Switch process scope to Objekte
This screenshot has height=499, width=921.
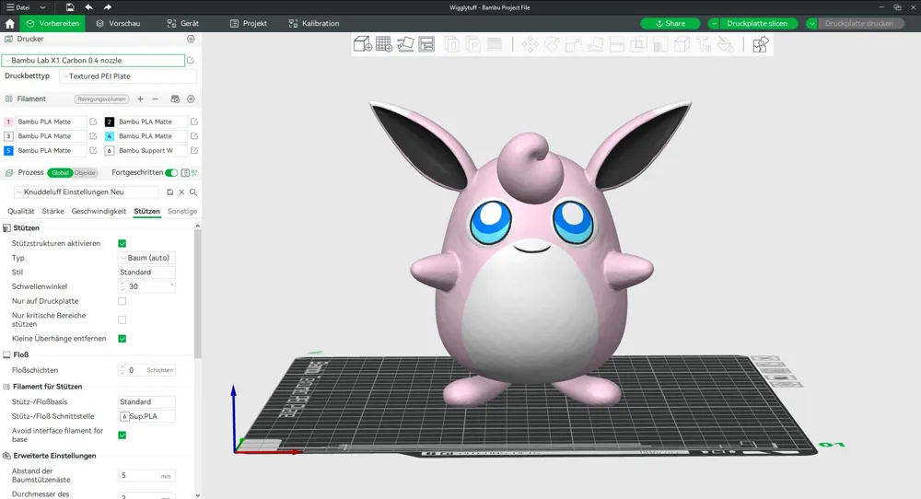click(x=85, y=172)
